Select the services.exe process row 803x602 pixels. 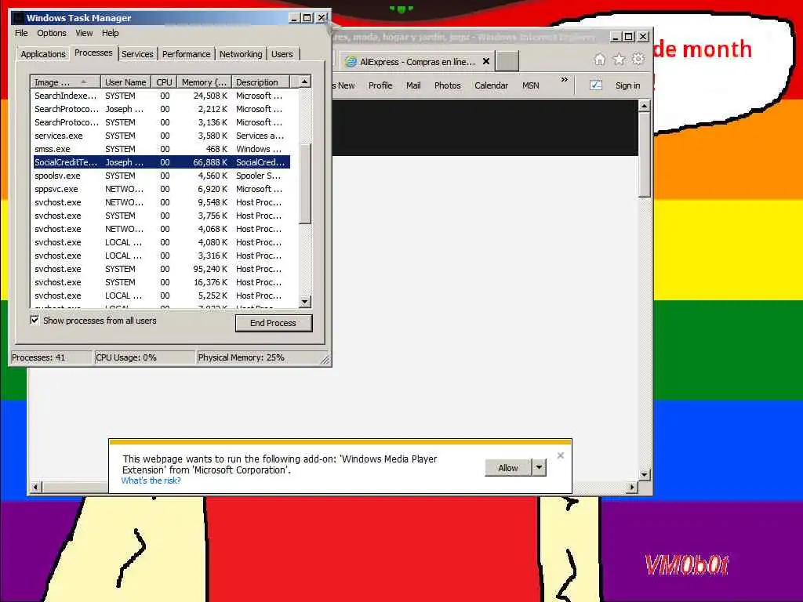162,136
